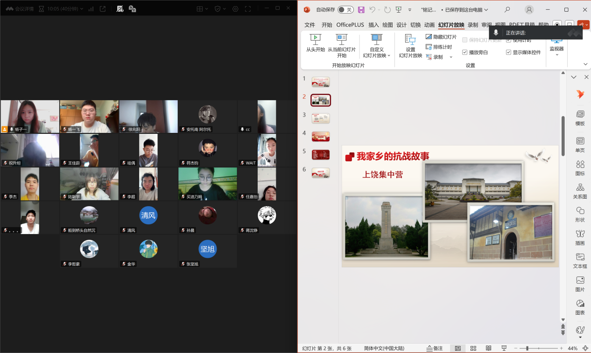Click 隐藏幻灯片 to hide the slide
The height and width of the screenshot is (353, 591).
(441, 37)
